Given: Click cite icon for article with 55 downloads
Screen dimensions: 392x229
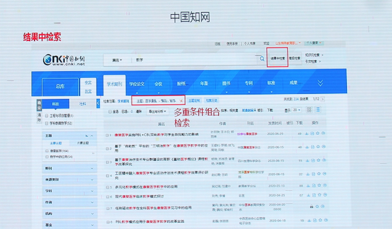Looking at the screenshot, I should pos(324,160).
